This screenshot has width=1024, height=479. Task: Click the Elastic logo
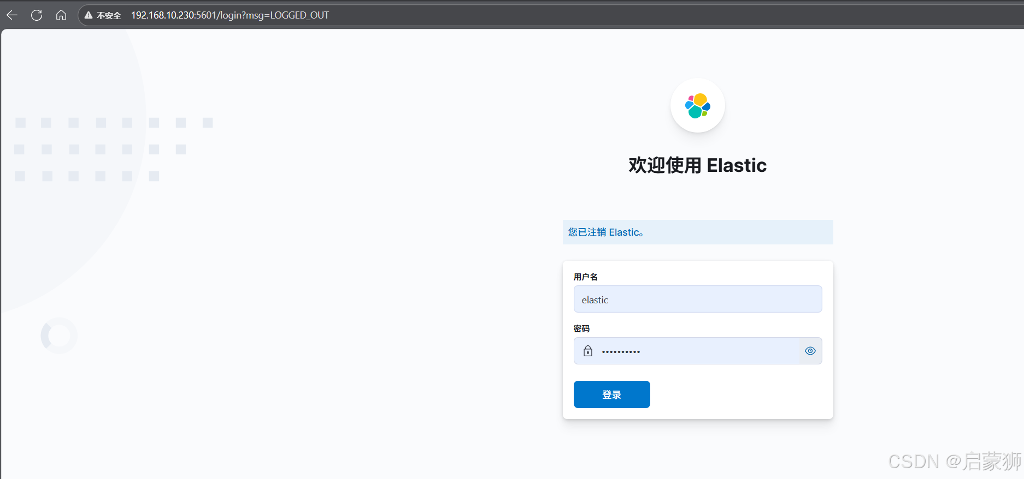point(698,106)
